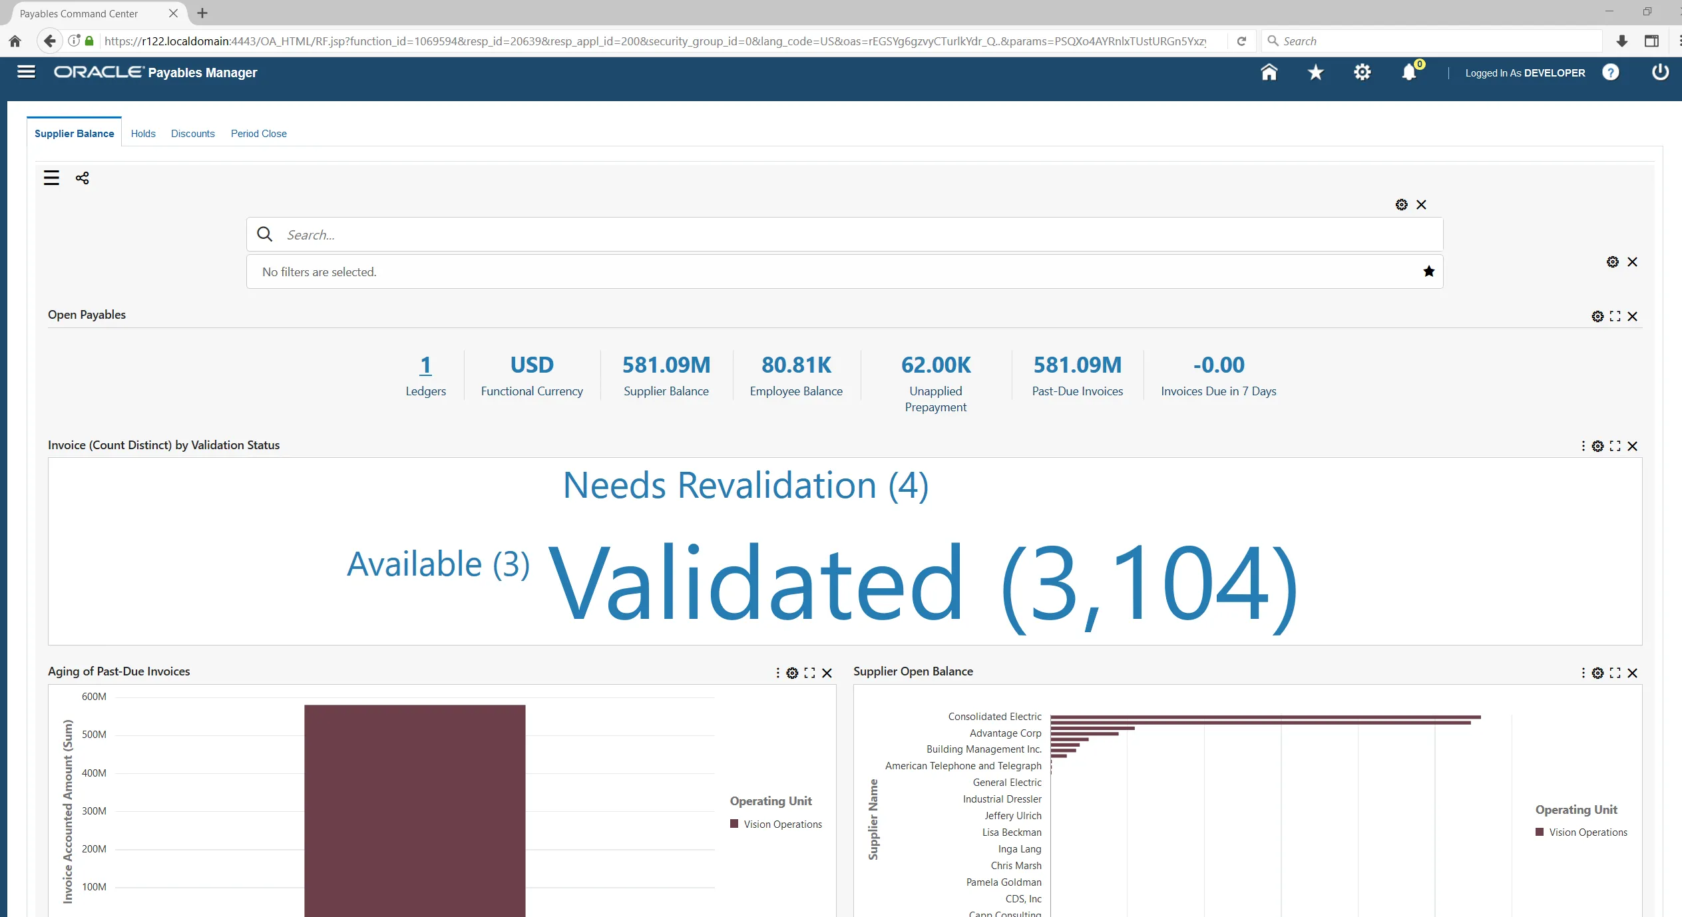This screenshot has height=917, width=1682.
Task: Open Supplier Open Balance settings gear
Action: coord(1597,673)
